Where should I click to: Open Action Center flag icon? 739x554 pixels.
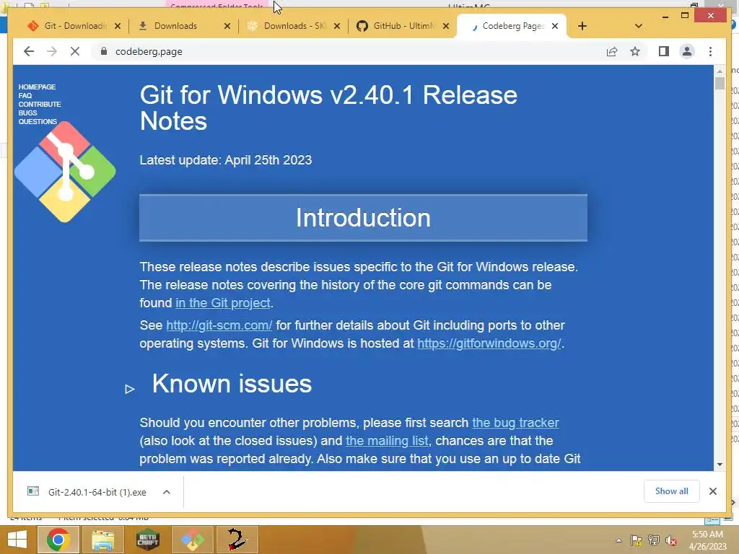637,540
